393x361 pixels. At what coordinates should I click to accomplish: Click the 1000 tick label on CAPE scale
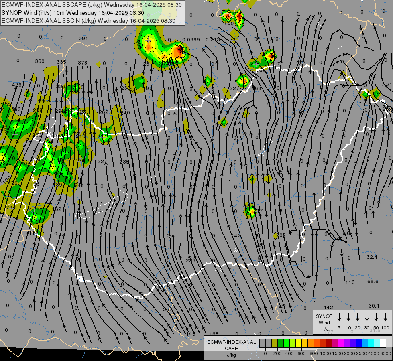[x=326, y=353]
